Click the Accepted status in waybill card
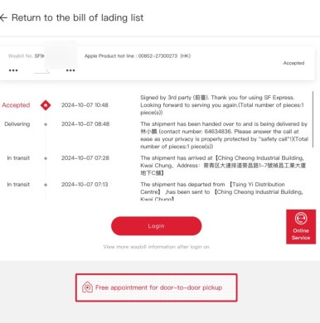The height and width of the screenshot is (323, 320). pos(293,63)
